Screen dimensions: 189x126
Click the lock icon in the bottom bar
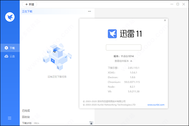(91, 123)
